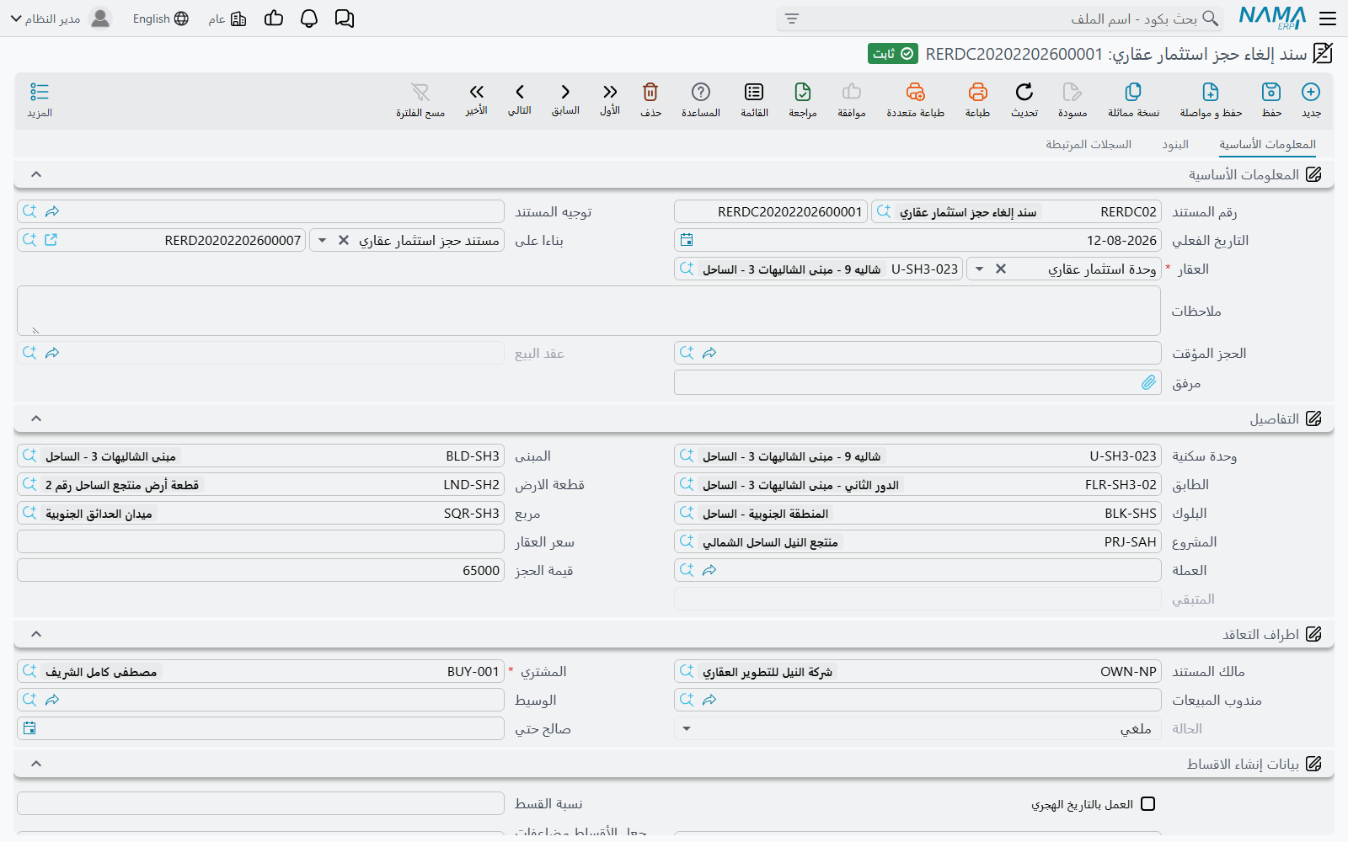Open the notifications bell icon
The image size is (1348, 842).
pyautogui.click(x=309, y=19)
